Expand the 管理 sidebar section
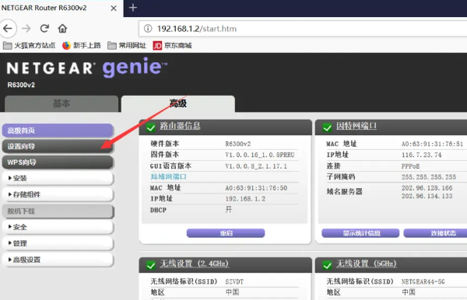Image resolution: width=467 pixels, height=300 pixels. click(x=58, y=243)
